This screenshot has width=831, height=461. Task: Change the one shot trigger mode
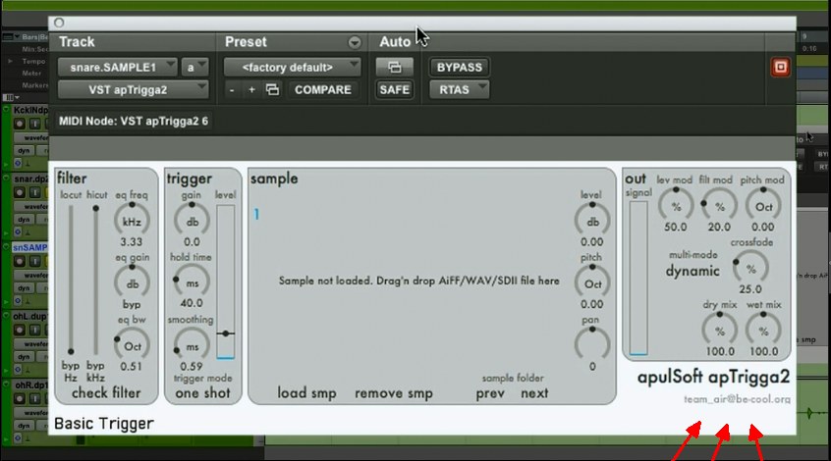(x=202, y=392)
